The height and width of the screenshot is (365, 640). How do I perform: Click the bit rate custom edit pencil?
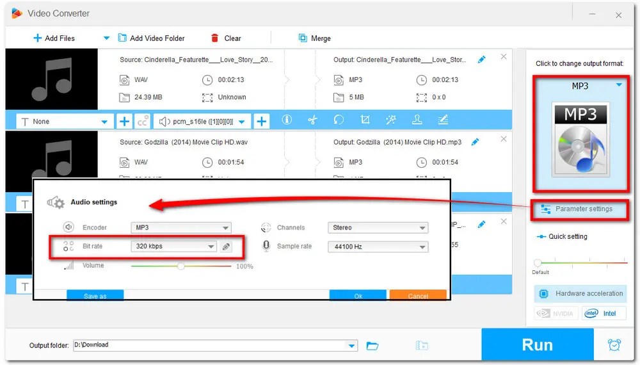[226, 247]
